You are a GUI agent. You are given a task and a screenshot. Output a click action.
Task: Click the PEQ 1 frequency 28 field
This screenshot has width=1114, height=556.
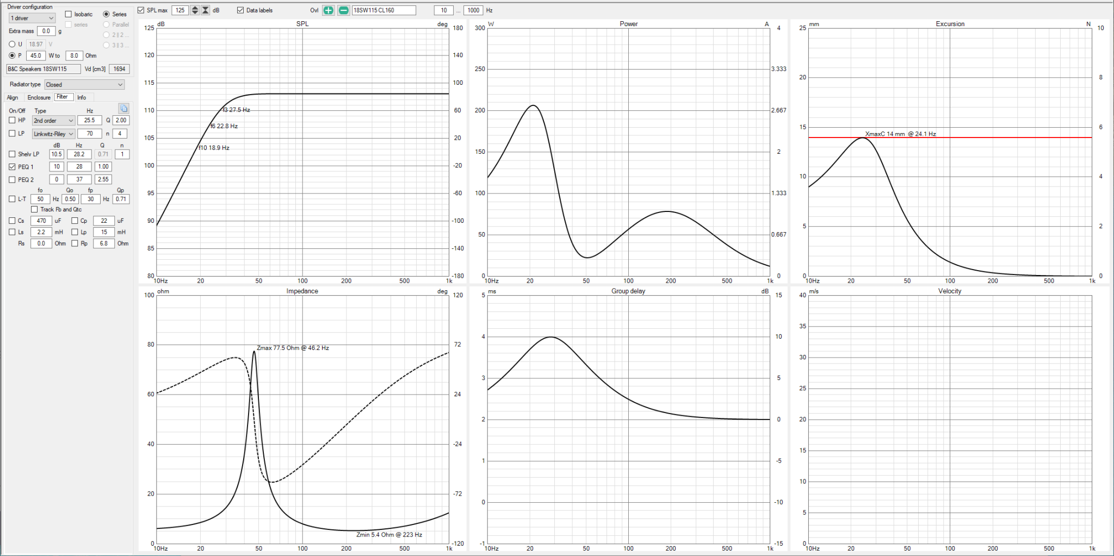coord(79,167)
